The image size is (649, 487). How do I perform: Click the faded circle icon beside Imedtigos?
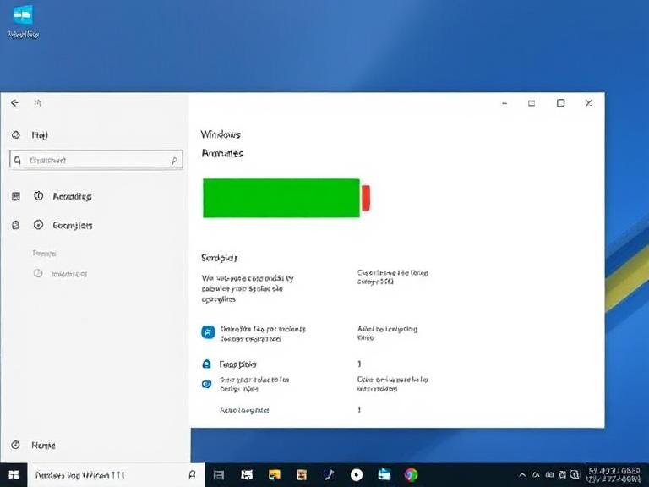(x=38, y=273)
